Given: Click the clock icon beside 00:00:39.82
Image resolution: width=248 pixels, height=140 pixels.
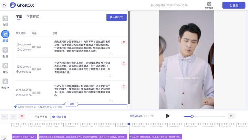Looking at the screenshot, I should (x=17, y=72).
